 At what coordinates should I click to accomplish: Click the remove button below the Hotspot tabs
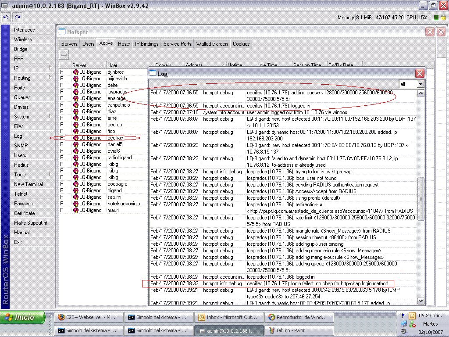coord(64,54)
